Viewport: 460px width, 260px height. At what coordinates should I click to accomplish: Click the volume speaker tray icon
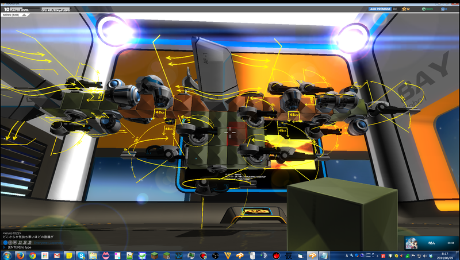pos(424,255)
